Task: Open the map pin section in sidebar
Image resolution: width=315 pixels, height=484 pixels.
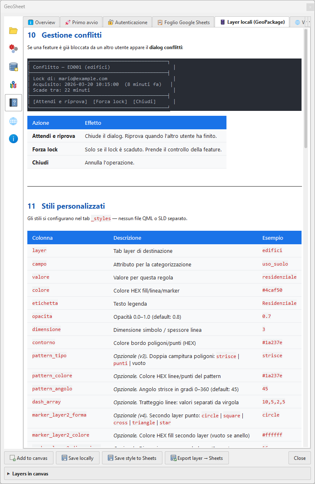Action: 13,85
